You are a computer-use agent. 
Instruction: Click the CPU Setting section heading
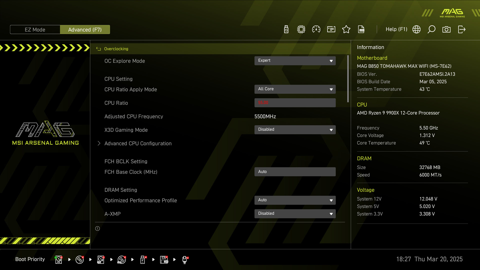pyautogui.click(x=118, y=79)
